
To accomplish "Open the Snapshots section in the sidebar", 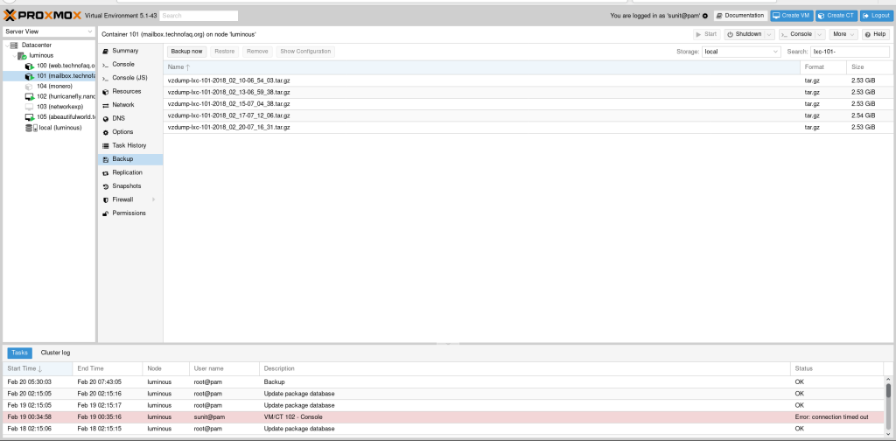I will coord(126,186).
